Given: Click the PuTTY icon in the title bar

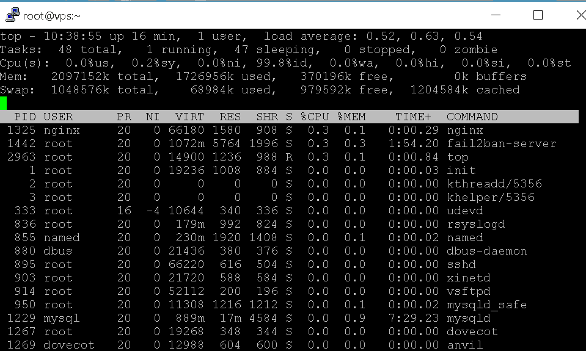Looking at the screenshot, I should (x=12, y=15).
